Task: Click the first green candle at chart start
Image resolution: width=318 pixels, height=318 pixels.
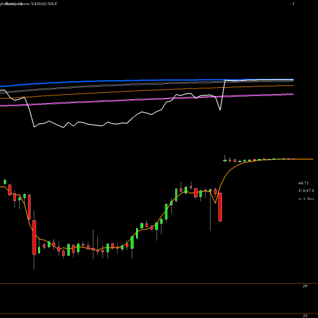Action: [5, 182]
